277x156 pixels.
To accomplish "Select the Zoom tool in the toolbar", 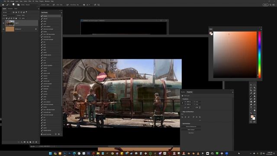I will (x=251, y=113).
